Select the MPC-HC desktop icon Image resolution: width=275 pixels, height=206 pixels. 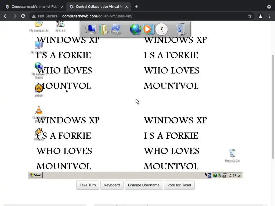(60, 26)
